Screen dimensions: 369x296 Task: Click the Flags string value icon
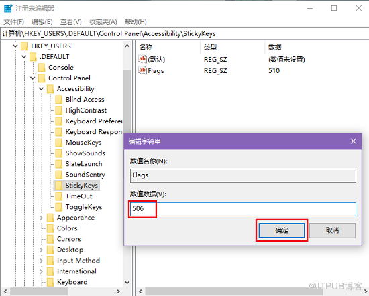(142, 70)
